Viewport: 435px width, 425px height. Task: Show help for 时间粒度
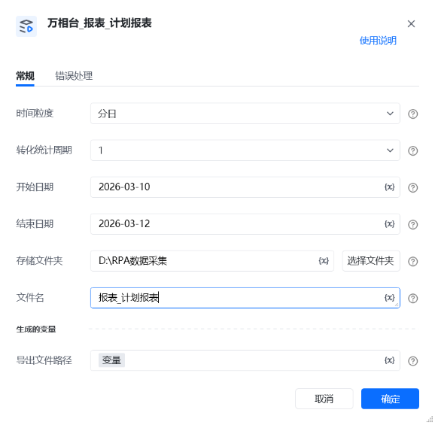tap(412, 114)
